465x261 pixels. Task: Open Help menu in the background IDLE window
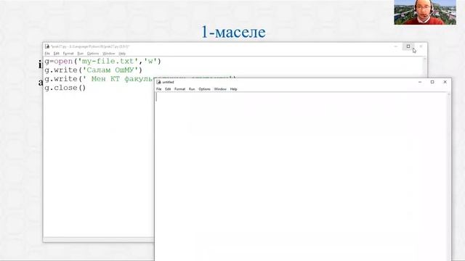[122, 54]
